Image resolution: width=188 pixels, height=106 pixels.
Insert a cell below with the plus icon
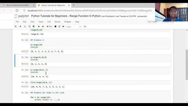point(20,26)
